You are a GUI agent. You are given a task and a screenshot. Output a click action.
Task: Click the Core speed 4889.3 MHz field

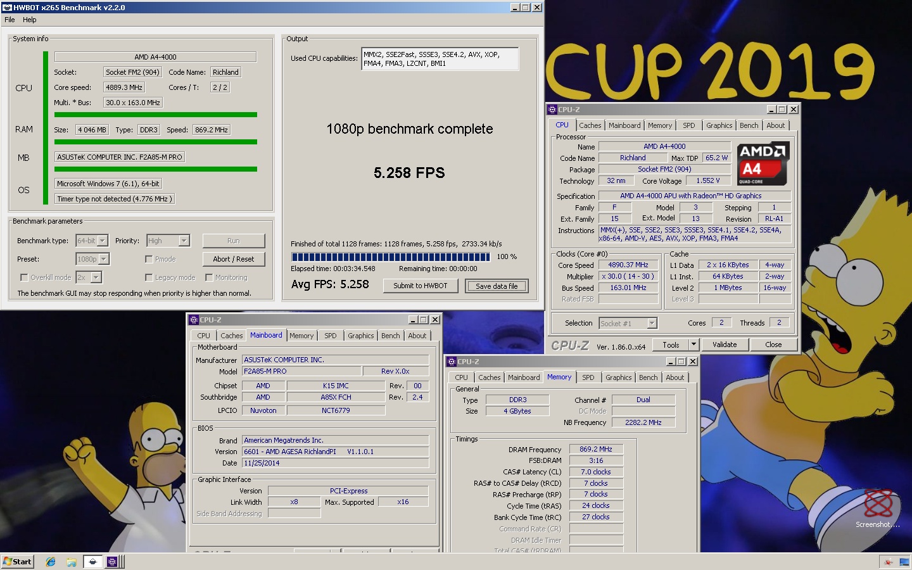click(124, 87)
